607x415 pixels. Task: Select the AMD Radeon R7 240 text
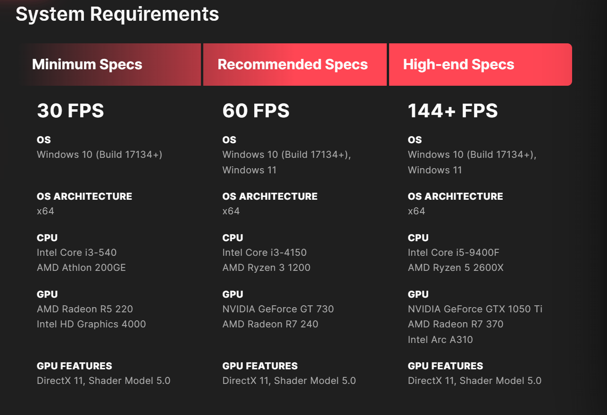click(270, 324)
